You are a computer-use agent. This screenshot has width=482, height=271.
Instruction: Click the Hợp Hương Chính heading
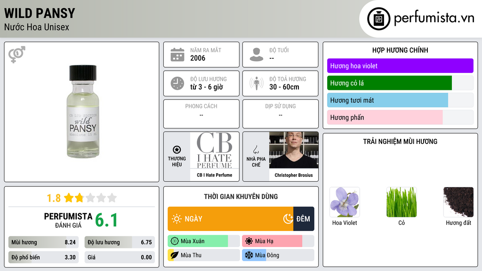[x=400, y=50]
